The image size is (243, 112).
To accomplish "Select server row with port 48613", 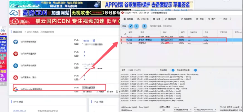I will pyautogui.click(x=182, y=40).
